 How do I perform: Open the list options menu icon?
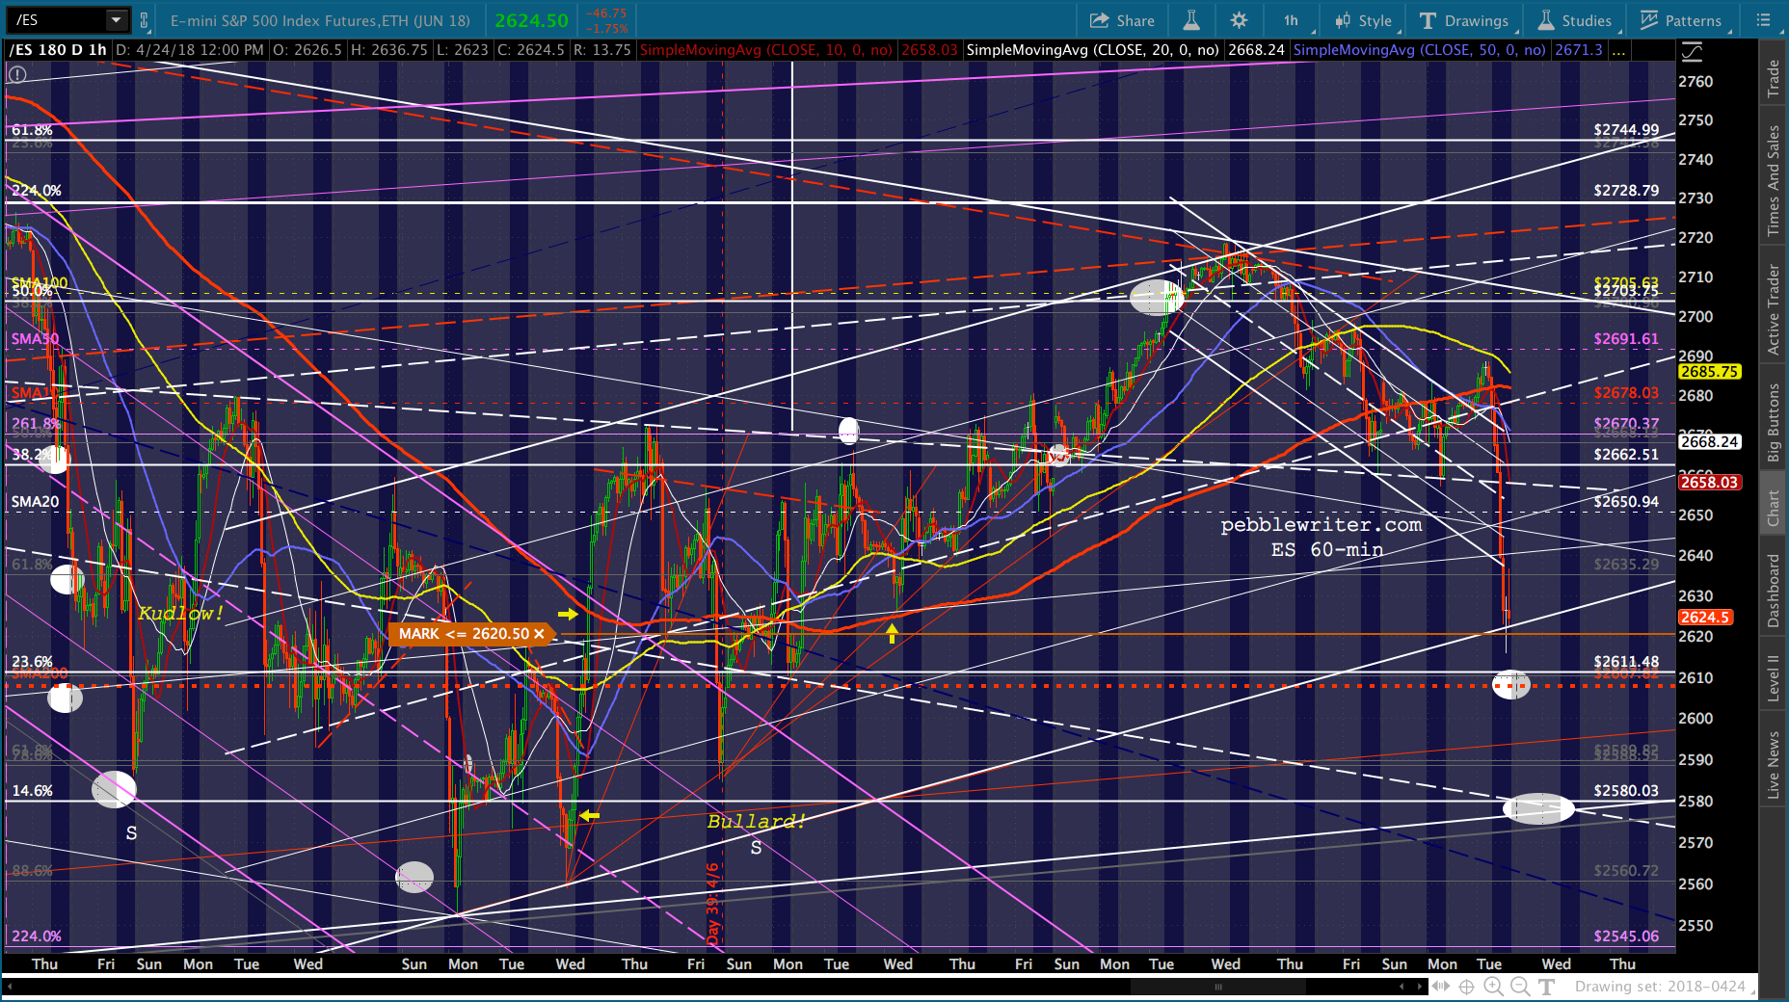pos(1763,20)
